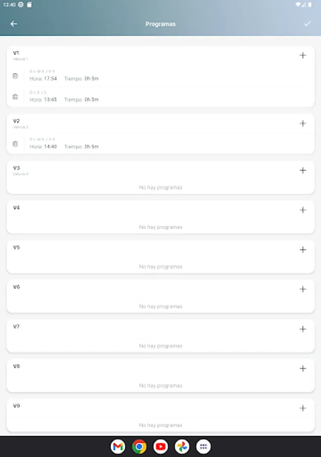Add a program to V9
This screenshot has width=321, height=457.
[x=303, y=408]
